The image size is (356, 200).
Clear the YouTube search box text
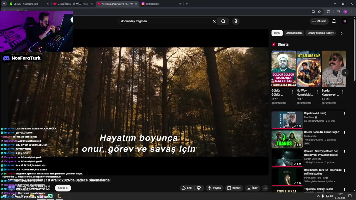[214, 21]
